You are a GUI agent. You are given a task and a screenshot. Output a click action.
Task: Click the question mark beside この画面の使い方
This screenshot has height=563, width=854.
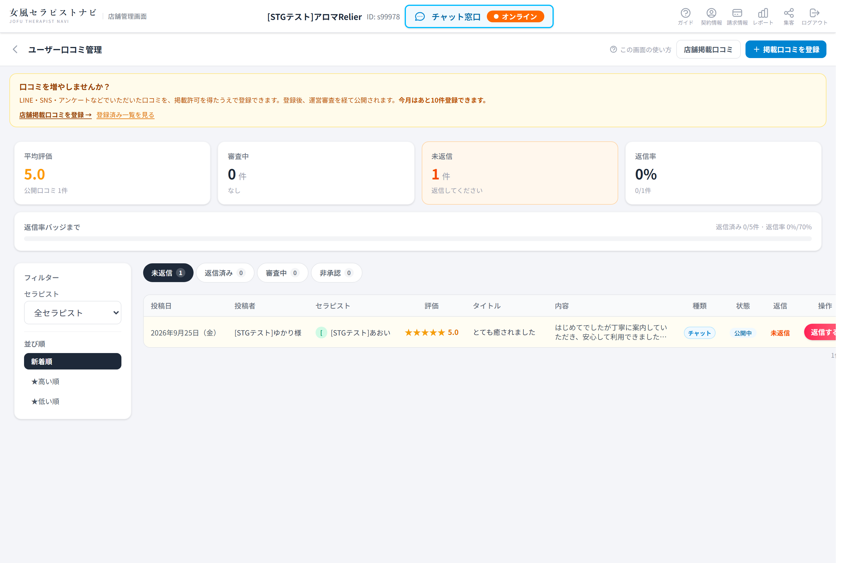point(614,49)
